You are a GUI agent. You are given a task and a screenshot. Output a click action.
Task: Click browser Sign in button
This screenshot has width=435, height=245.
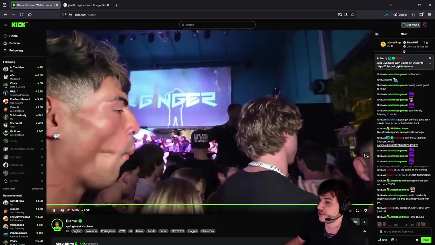(x=400, y=15)
